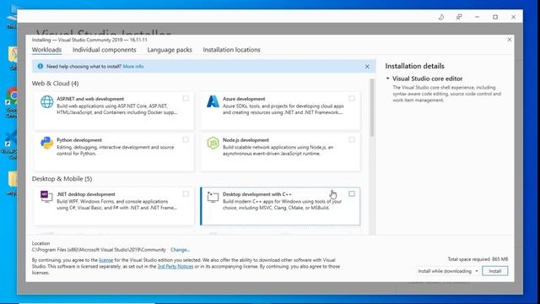Screen dimensions: 540x304
Task: Click the moon theme icon in title bar
Action: pos(441,17)
